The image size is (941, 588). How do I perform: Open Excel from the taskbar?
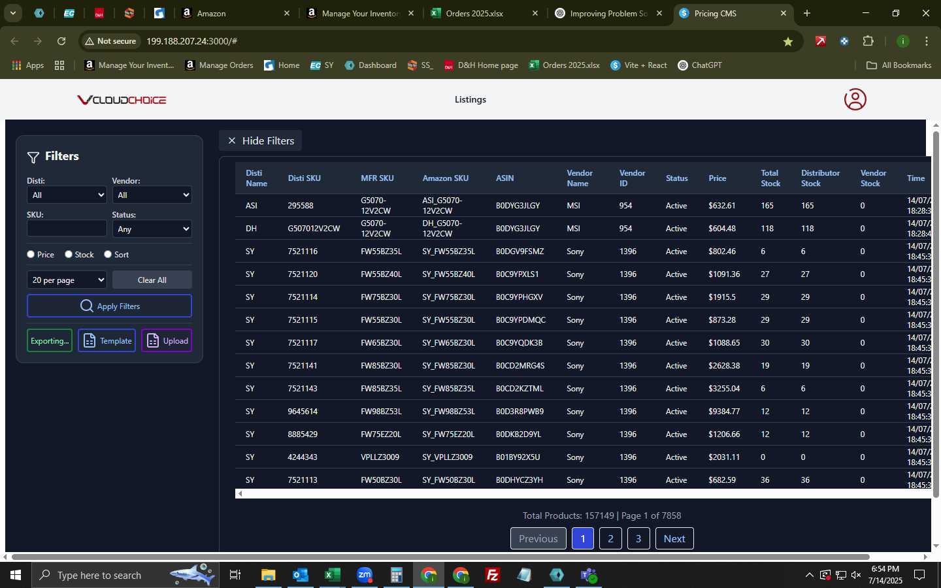(332, 575)
